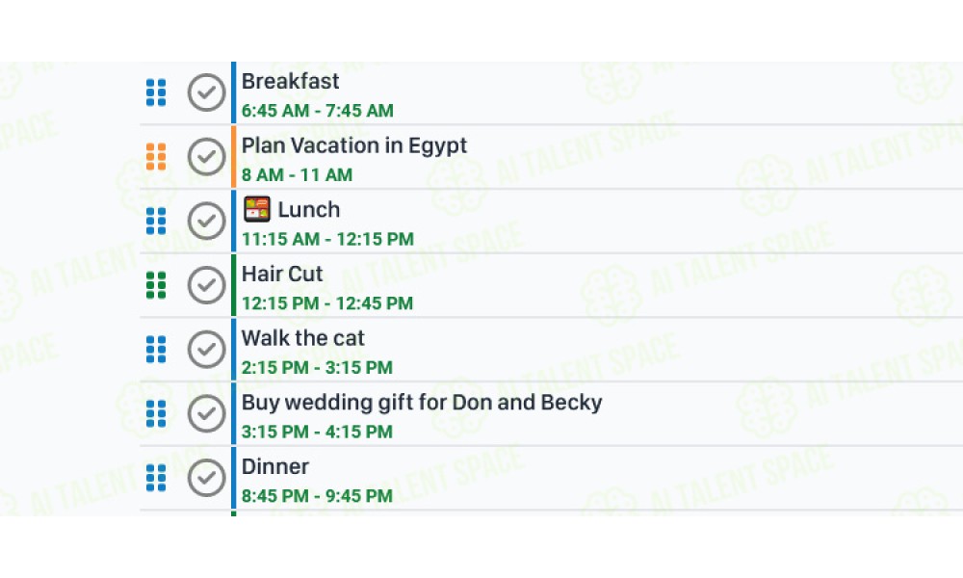Screen dimensions: 963x578
Task: Mark Walk the cat as done
Action: pyautogui.click(x=206, y=350)
